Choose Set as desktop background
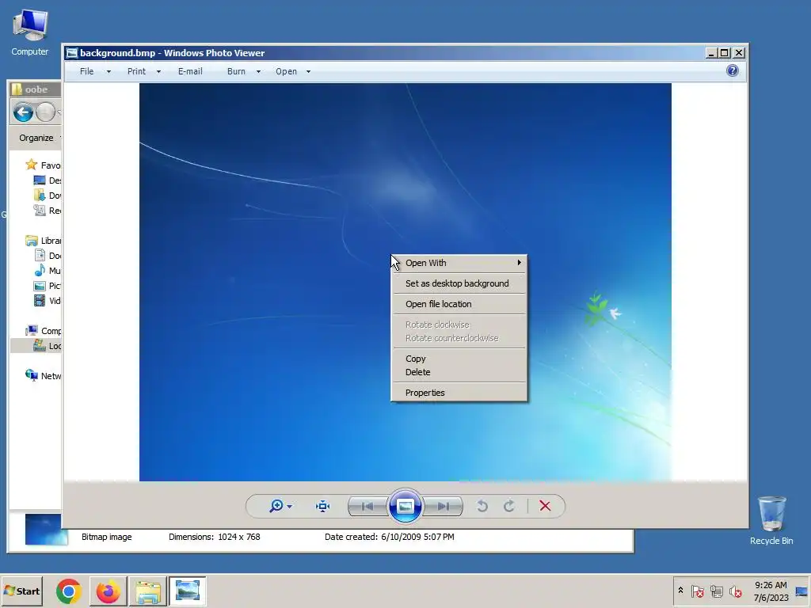 (x=459, y=283)
